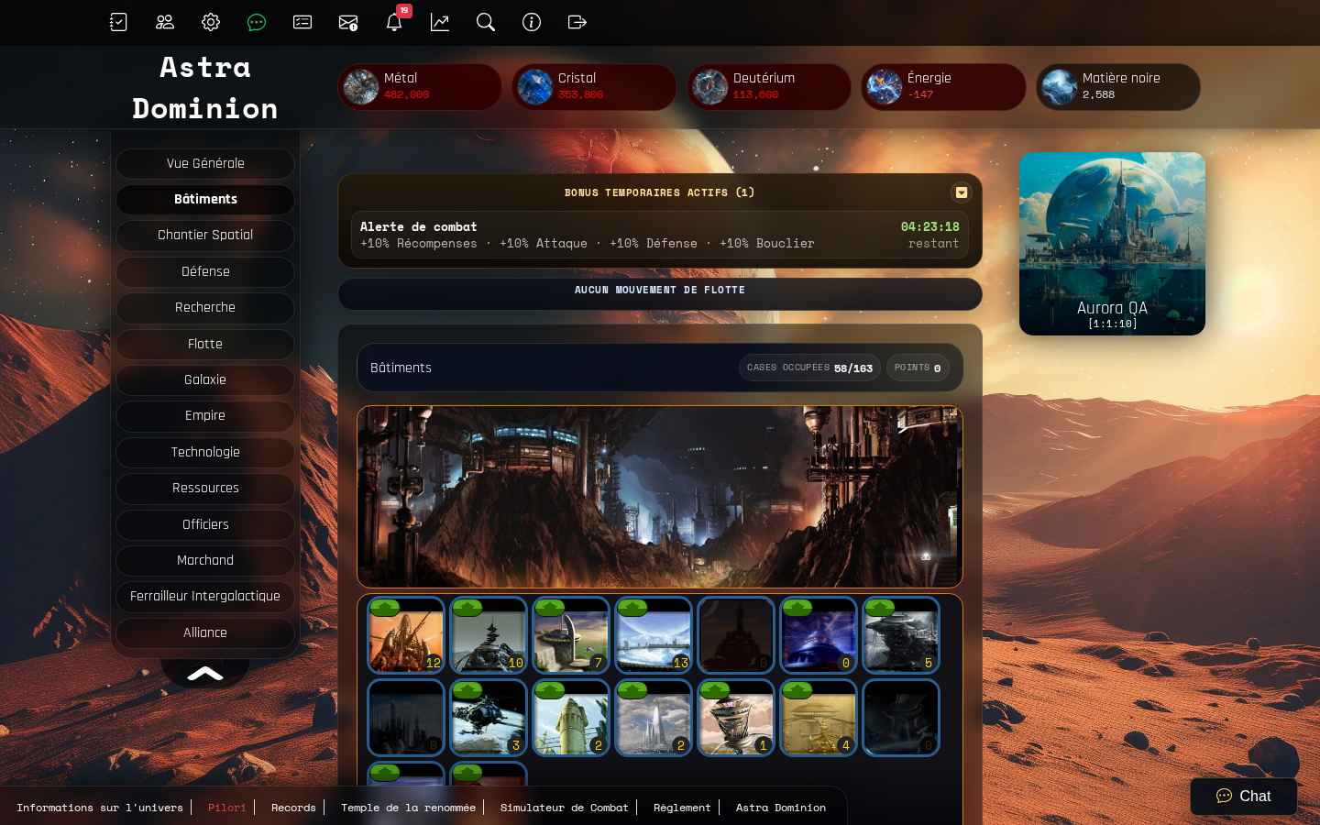This screenshot has height=825, width=1320.
Task: Click upgrade arrow on level 10 building
Action: (467, 608)
